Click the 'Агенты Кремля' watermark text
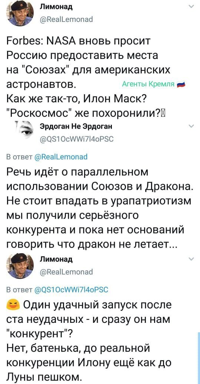This screenshot has height=384, width=200. [x=148, y=84]
